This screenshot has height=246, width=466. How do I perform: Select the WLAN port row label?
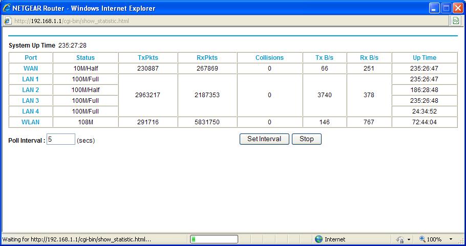point(31,122)
